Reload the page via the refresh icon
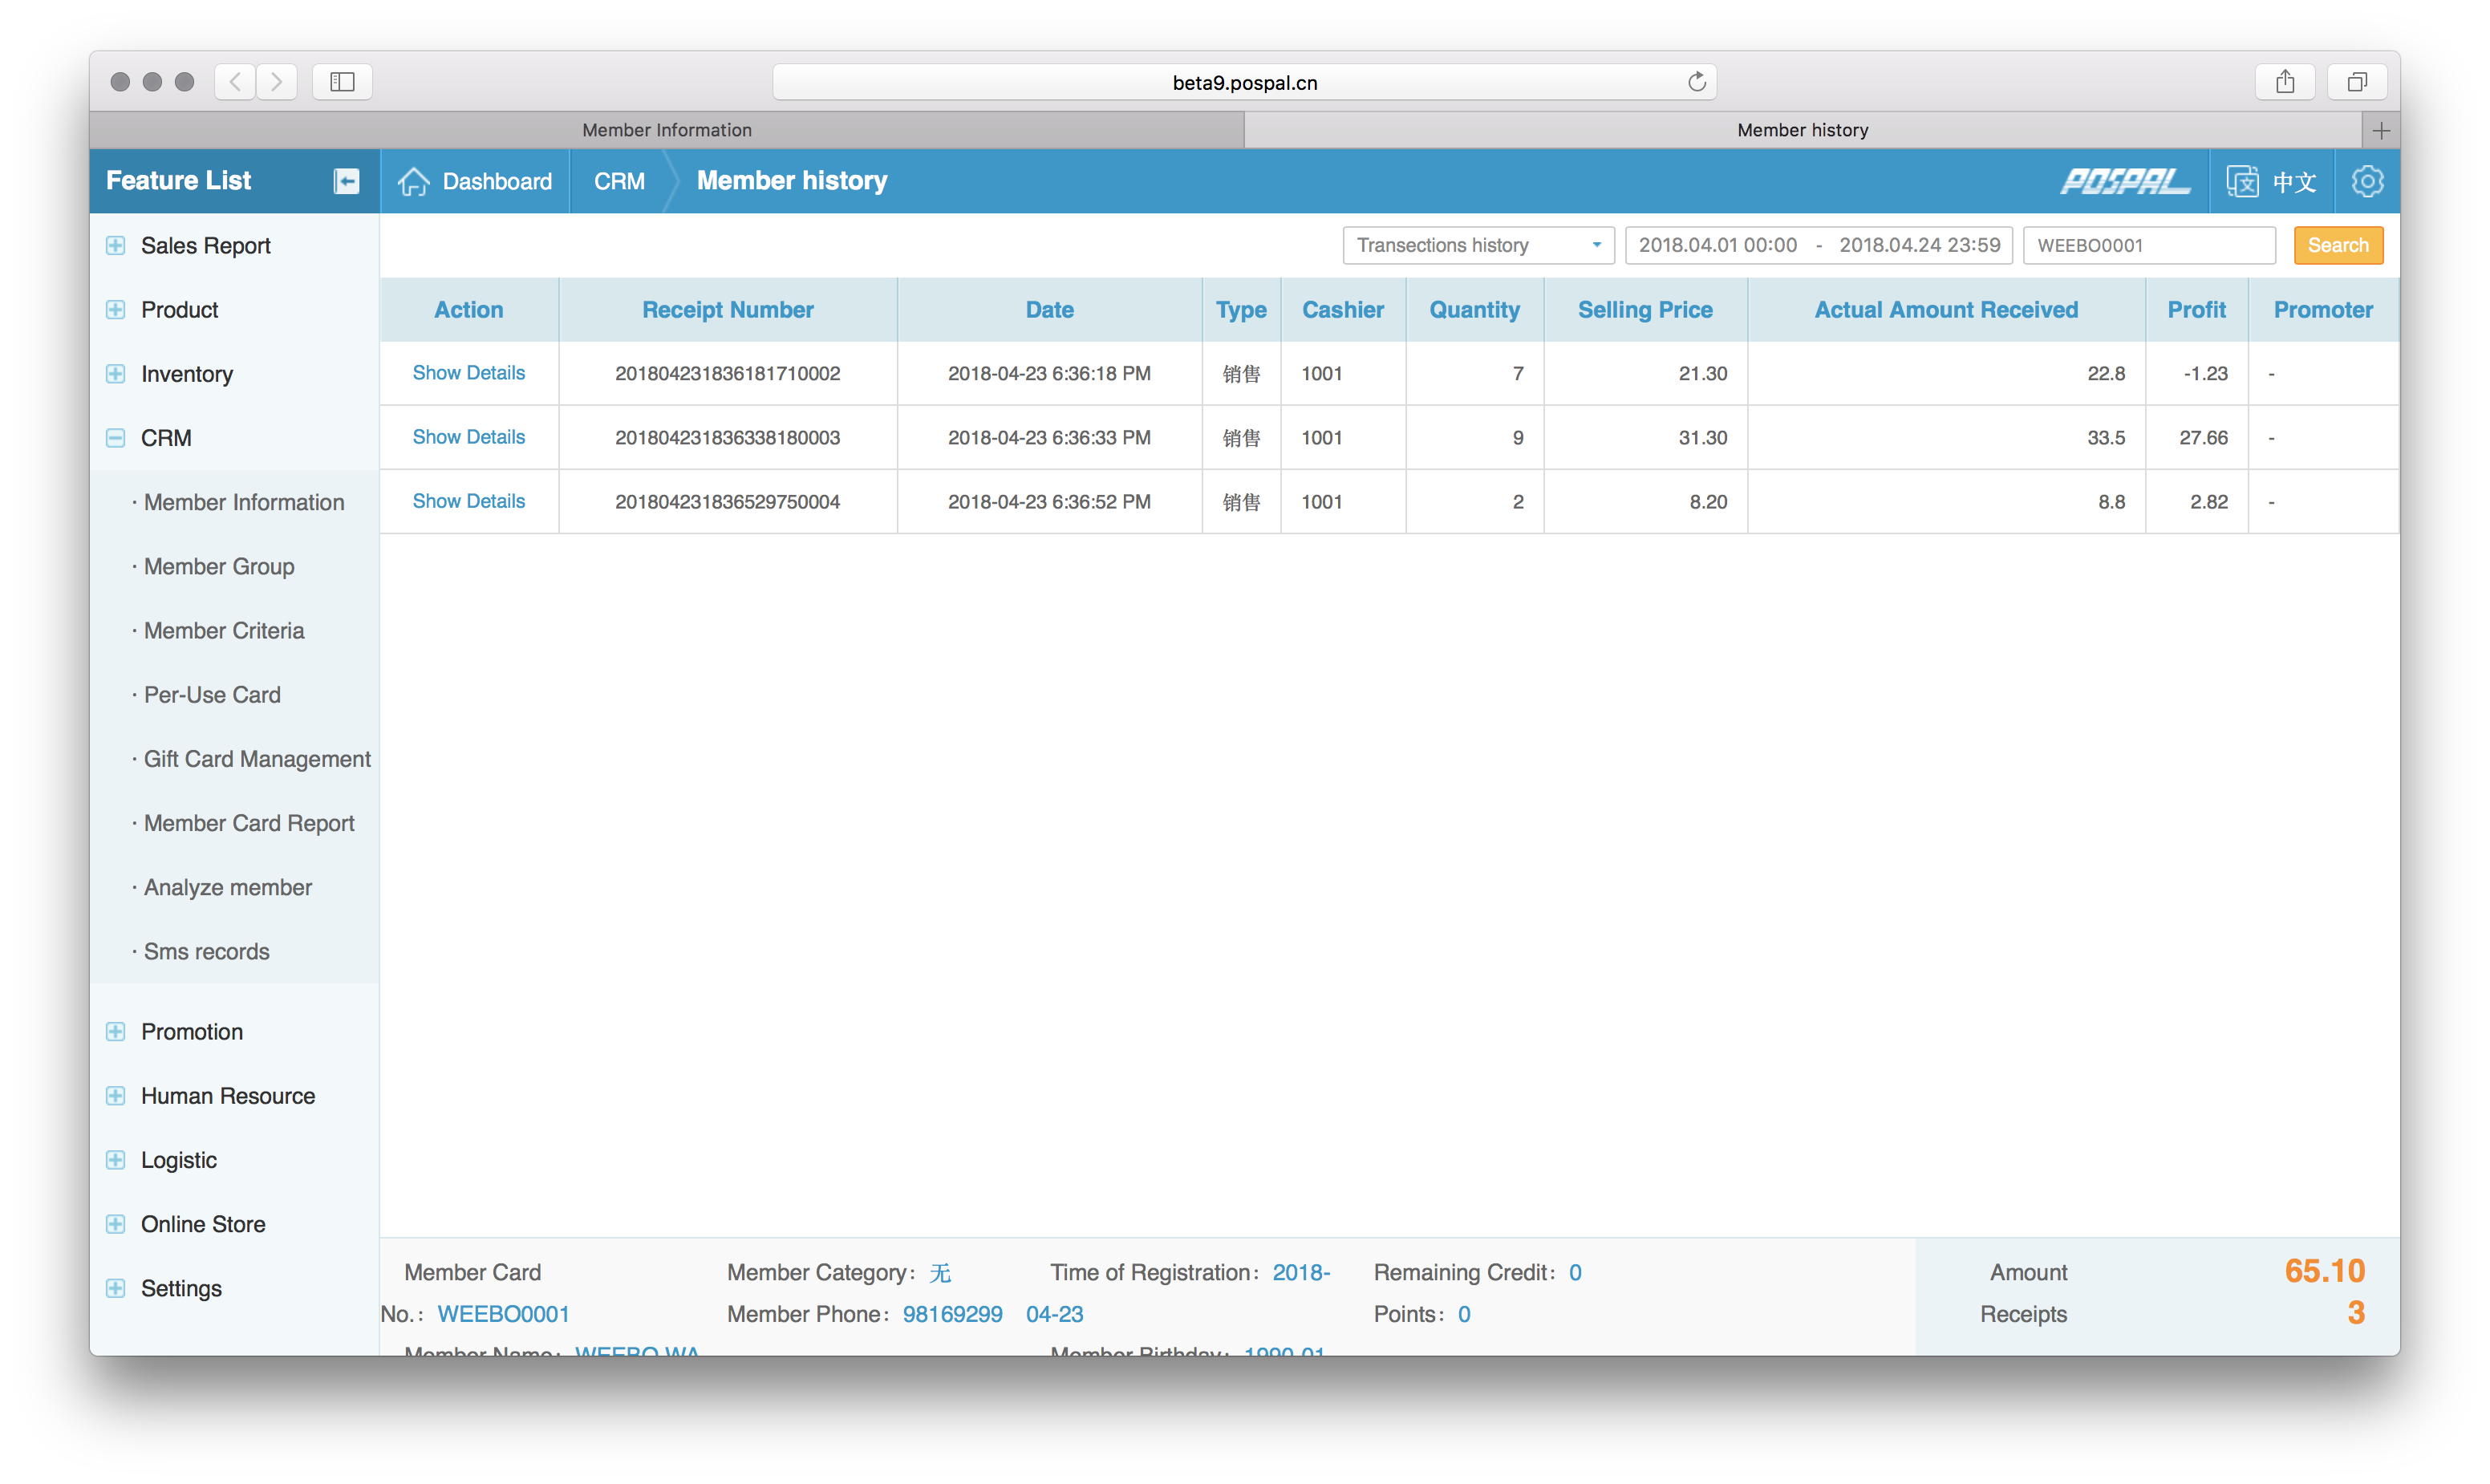The image size is (2490, 1484). (x=1696, y=82)
